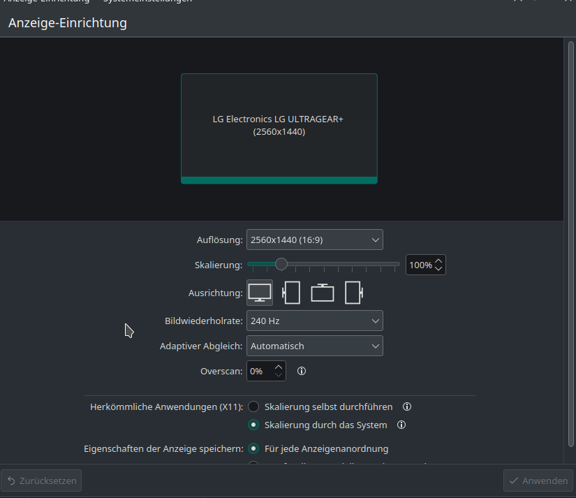Decrease Overscan value with down arrow
Viewport: 576px width, 498px height.
[x=279, y=375]
